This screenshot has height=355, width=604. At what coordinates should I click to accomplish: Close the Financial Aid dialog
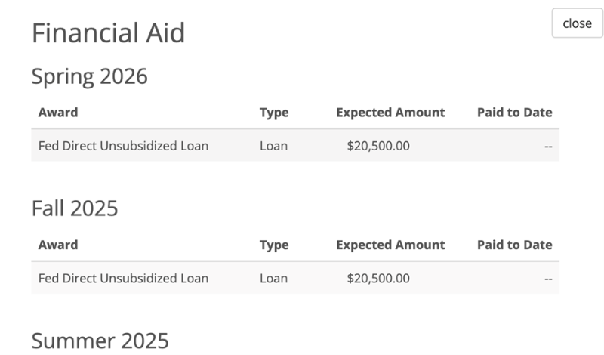click(577, 23)
